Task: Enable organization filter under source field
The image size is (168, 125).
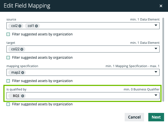Action: click(8, 34)
